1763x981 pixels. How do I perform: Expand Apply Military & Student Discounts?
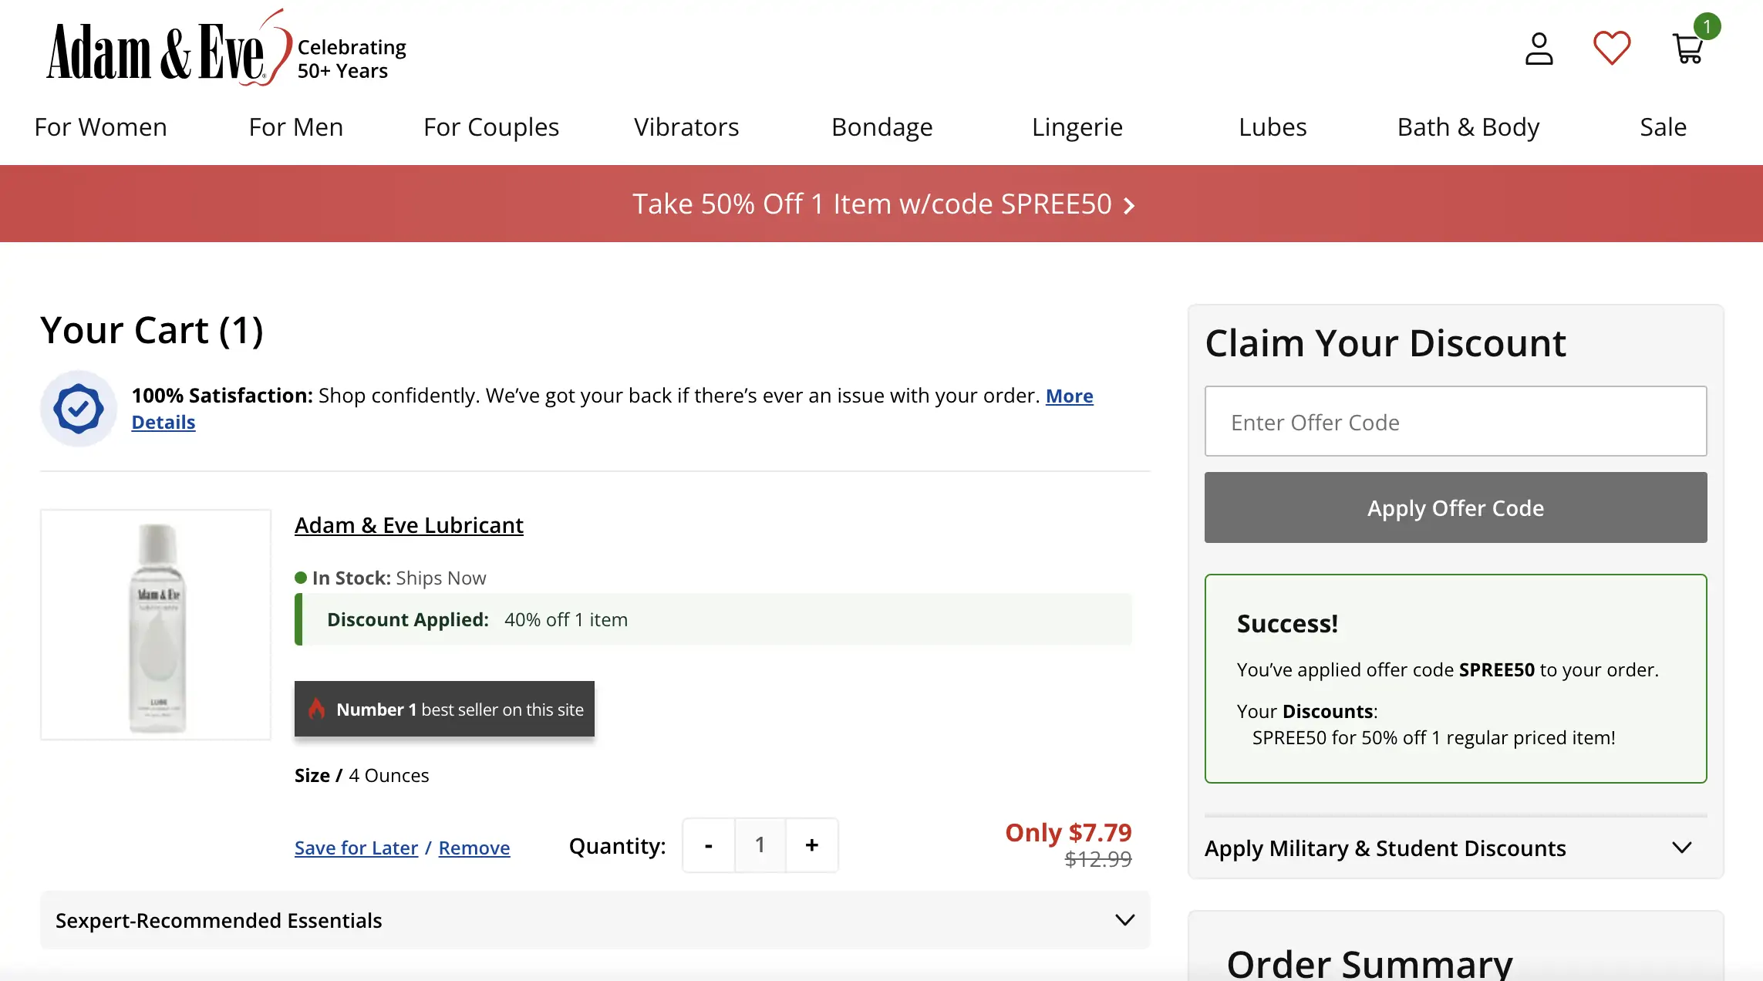coord(1455,848)
